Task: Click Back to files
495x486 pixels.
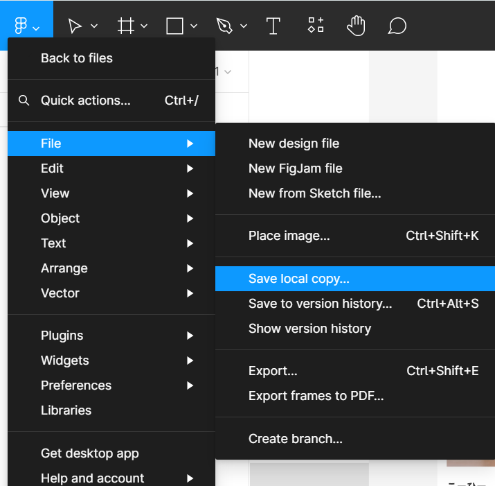Action: pos(77,58)
